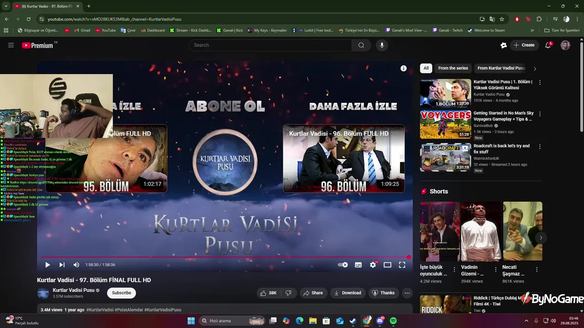The height and width of the screenshot is (328, 584).
Task: Open the tab search dropdown
Action: [6, 6]
